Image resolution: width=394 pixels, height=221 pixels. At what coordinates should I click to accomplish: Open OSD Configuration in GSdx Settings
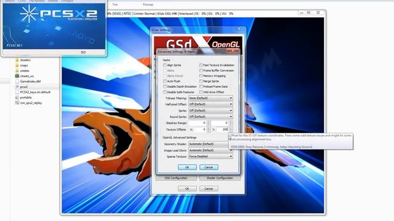(176, 178)
